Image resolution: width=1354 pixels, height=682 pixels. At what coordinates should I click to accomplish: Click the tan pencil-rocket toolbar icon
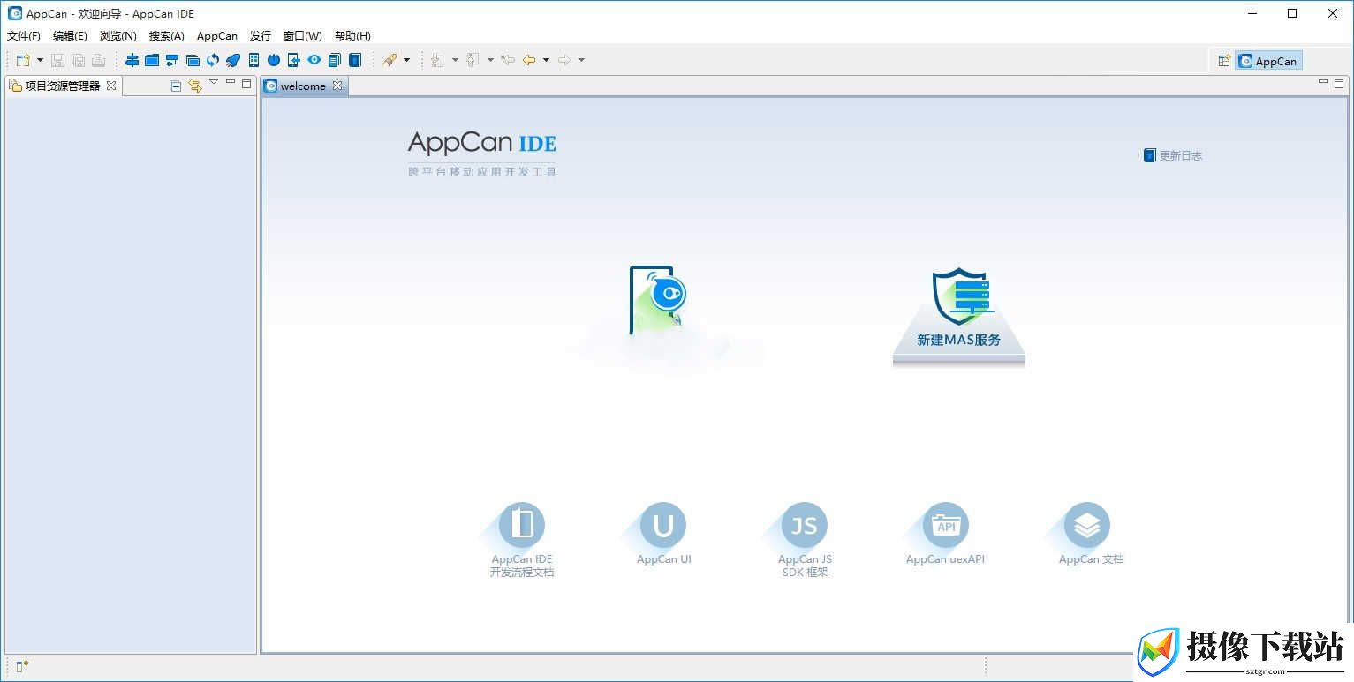(x=390, y=60)
